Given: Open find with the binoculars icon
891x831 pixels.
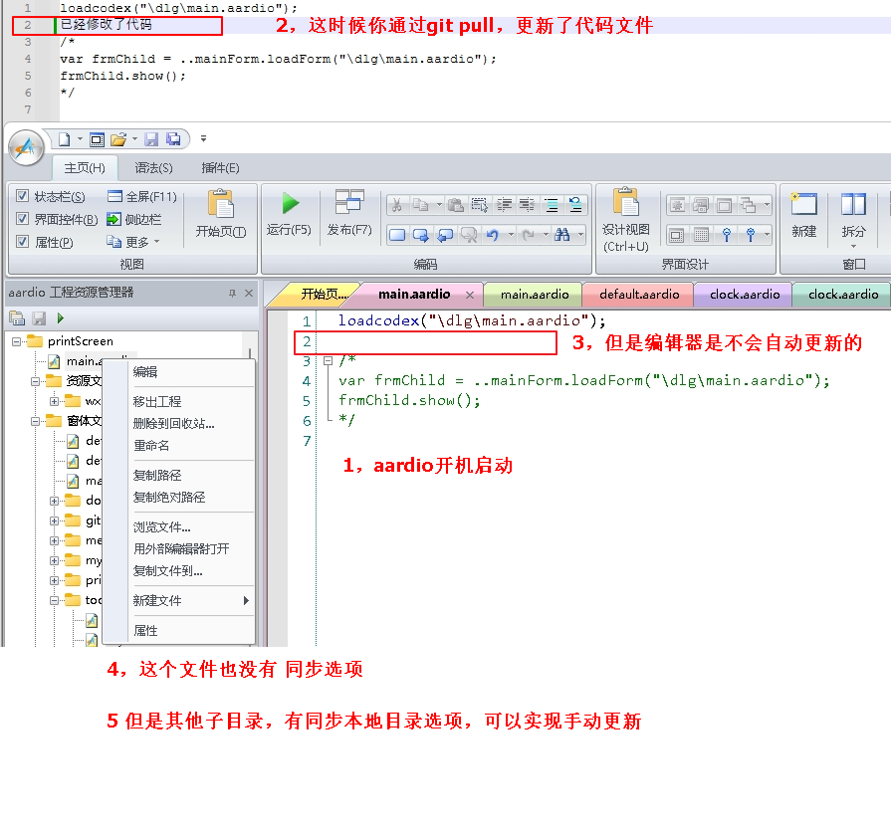Looking at the screenshot, I should tap(562, 235).
